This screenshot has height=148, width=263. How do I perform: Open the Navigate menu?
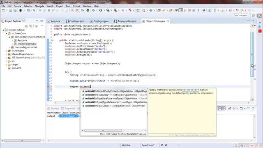[39, 6]
